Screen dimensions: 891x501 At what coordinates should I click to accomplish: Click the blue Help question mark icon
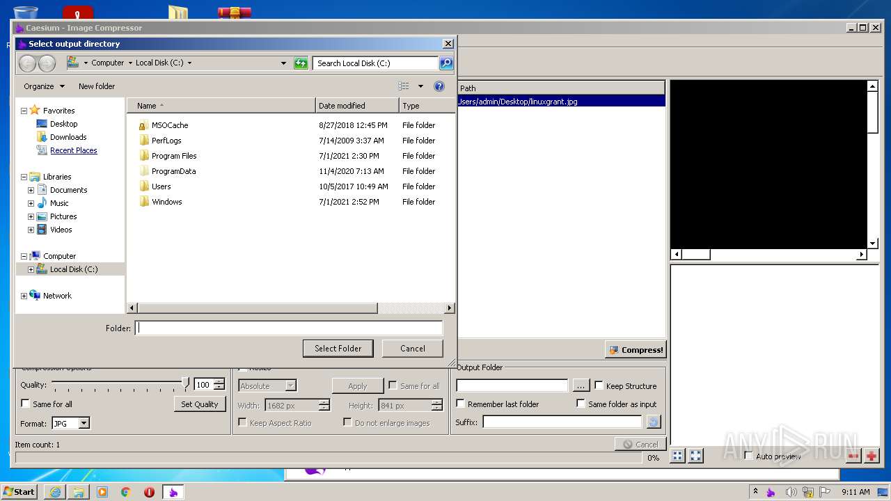pos(439,86)
